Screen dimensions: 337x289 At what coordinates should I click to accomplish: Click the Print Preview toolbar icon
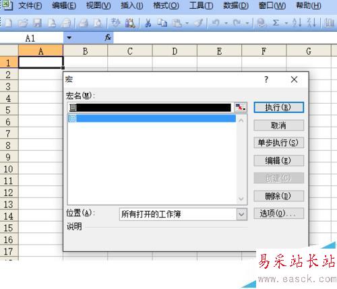coord(98,23)
